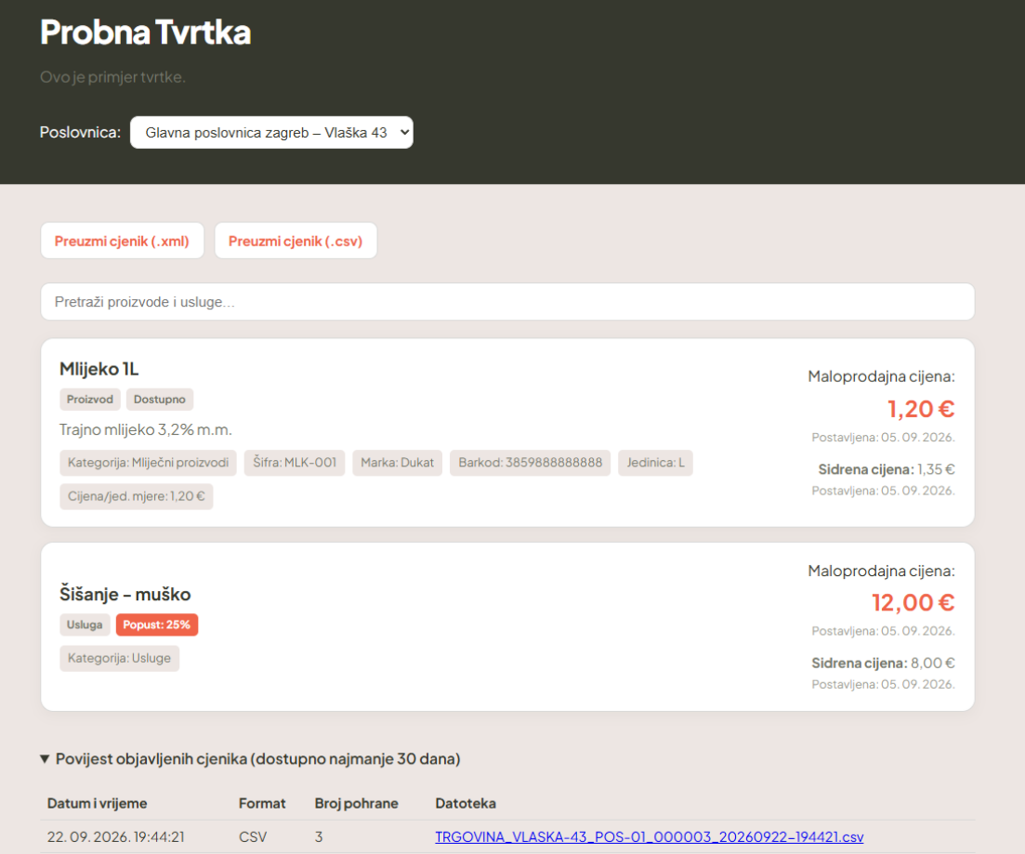Click the Mlijeko 1L product title
This screenshot has width=1025, height=854.
tap(99, 369)
